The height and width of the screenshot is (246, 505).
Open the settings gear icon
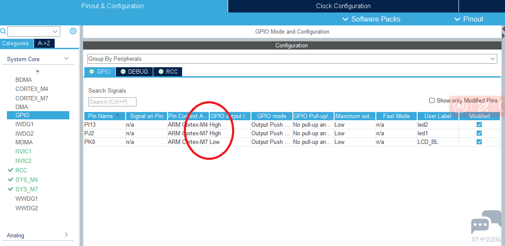coord(73,31)
